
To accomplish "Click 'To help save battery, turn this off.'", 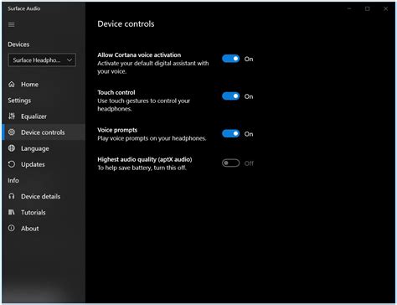I will pos(142,168).
